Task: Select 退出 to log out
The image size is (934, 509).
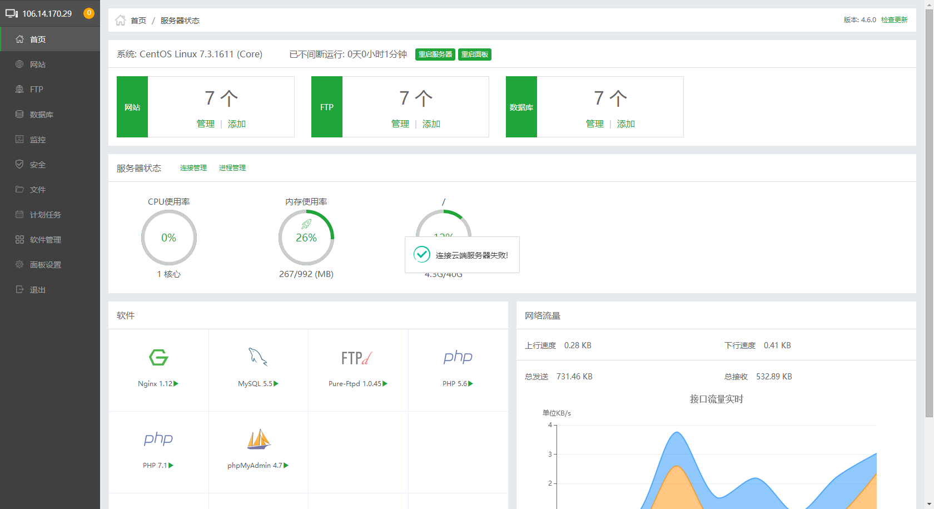Action: pyautogui.click(x=50, y=289)
